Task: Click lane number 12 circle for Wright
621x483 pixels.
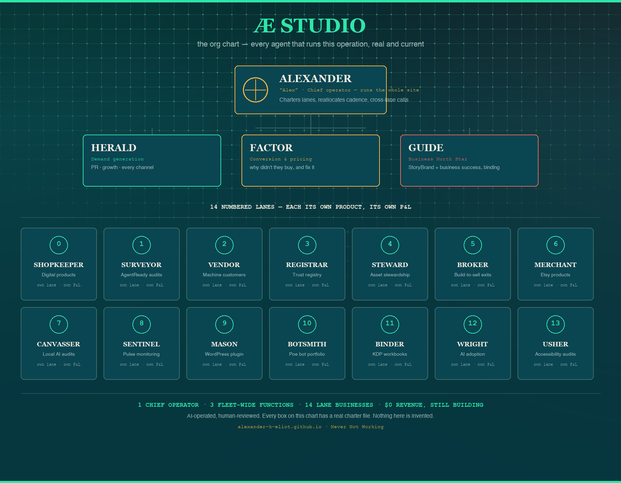Action: click(x=473, y=324)
